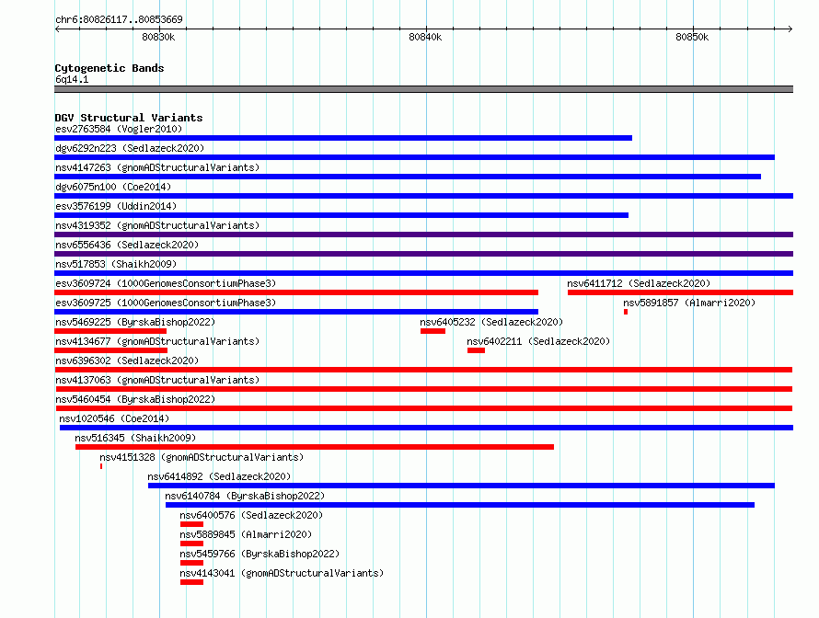This screenshot has height=618, width=819.
Task: Click the blue bar under dgv6292n223
Action: pos(415,157)
